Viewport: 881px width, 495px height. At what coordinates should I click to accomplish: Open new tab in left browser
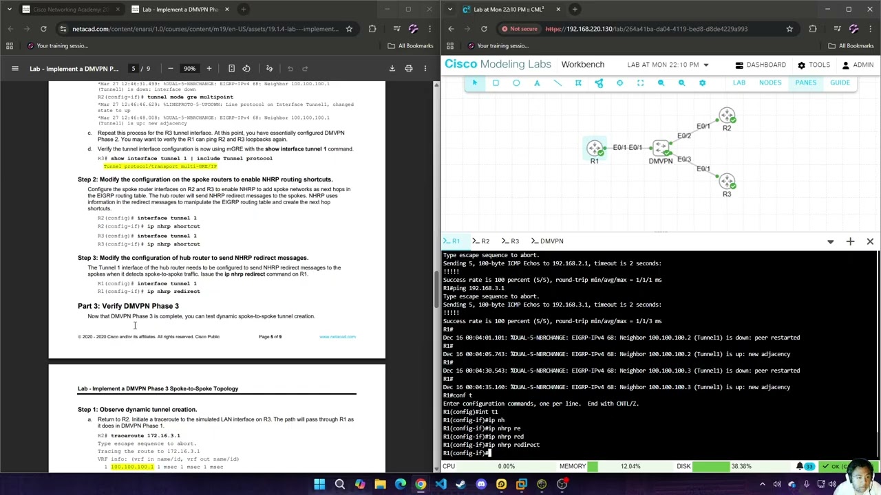click(x=243, y=9)
